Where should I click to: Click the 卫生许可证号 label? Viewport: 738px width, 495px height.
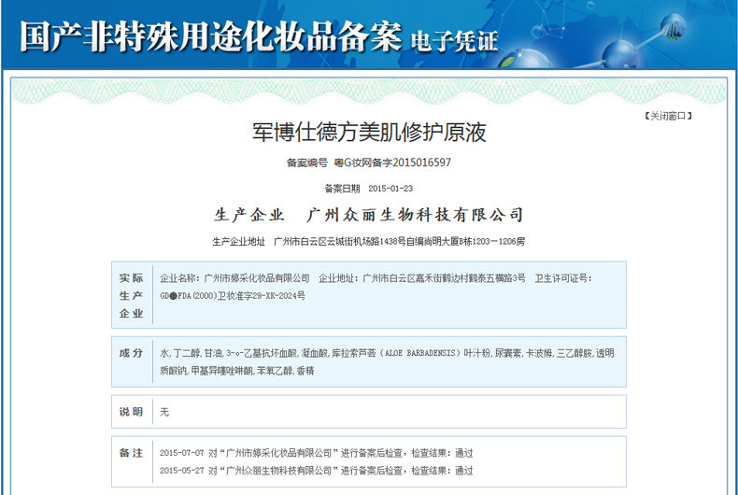point(563,278)
